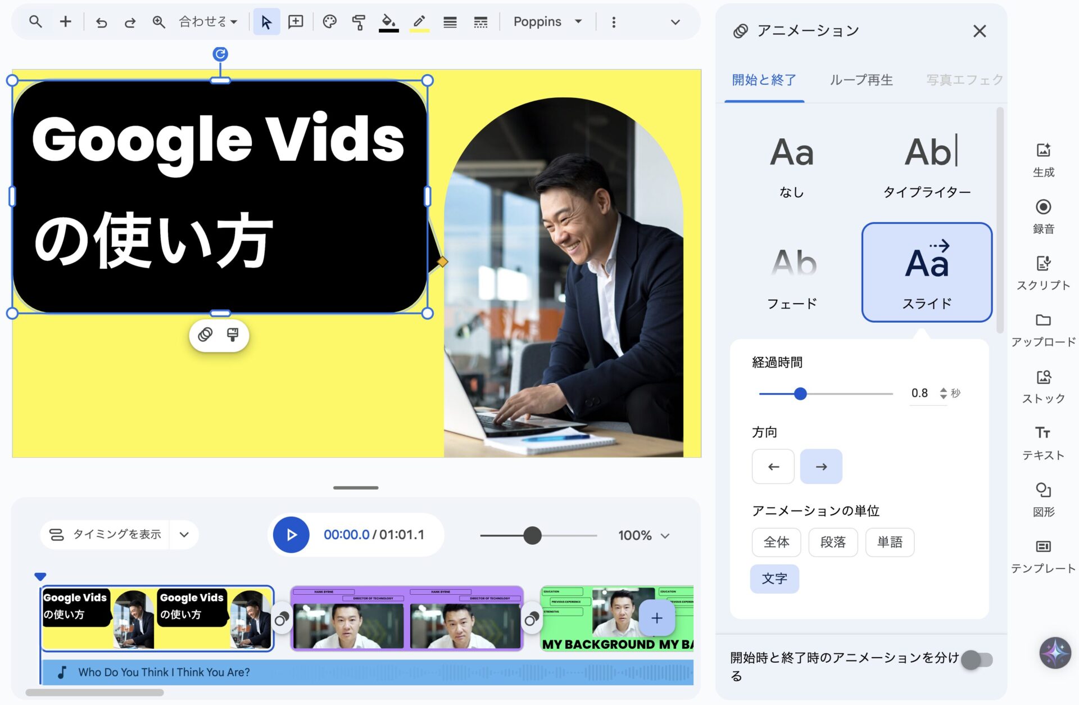Switch to the ループ再生 tab
This screenshot has width=1079, height=705.
pos(861,80)
